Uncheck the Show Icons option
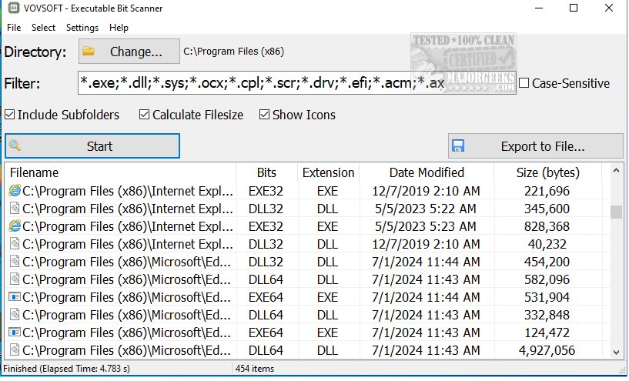The height and width of the screenshot is (381, 629). [265, 115]
